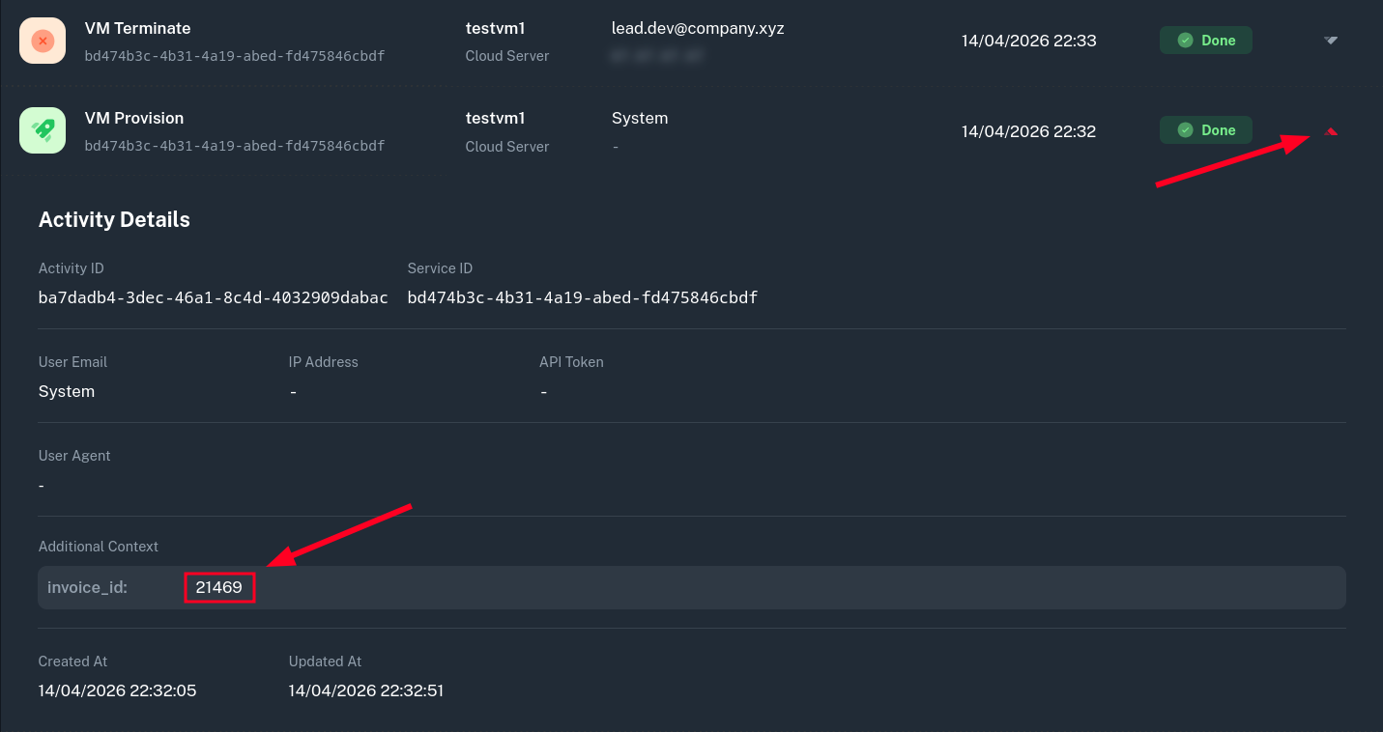Click the checkmark icon in VM Provision's Done badge
Viewport: 1383px width, 732px height.
pyautogui.click(x=1185, y=130)
